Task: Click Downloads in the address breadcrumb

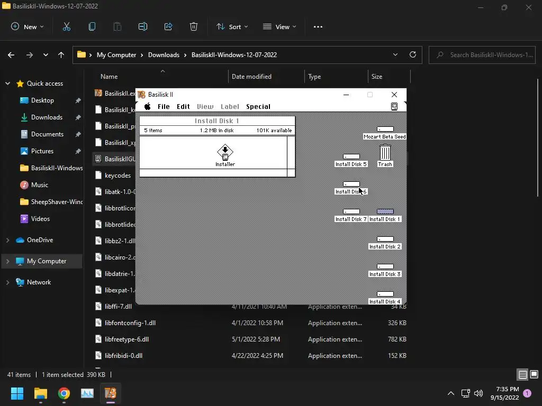Action: click(x=164, y=55)
